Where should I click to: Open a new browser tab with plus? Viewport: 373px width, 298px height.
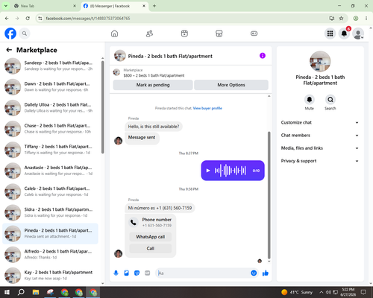pos(154,6)
